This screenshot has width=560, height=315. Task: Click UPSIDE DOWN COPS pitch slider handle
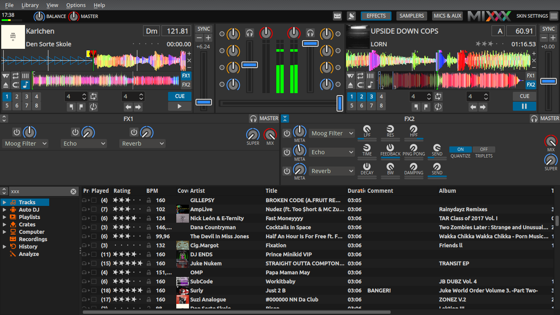pos(548,81)
